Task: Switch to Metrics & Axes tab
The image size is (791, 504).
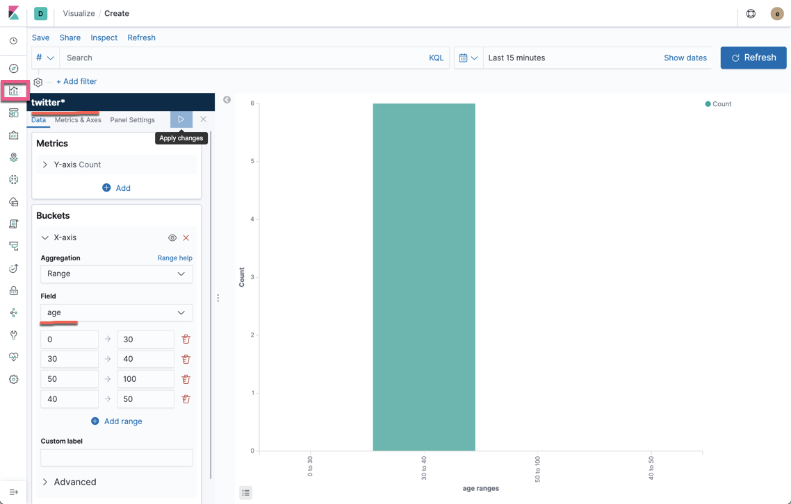Action: 78,120
